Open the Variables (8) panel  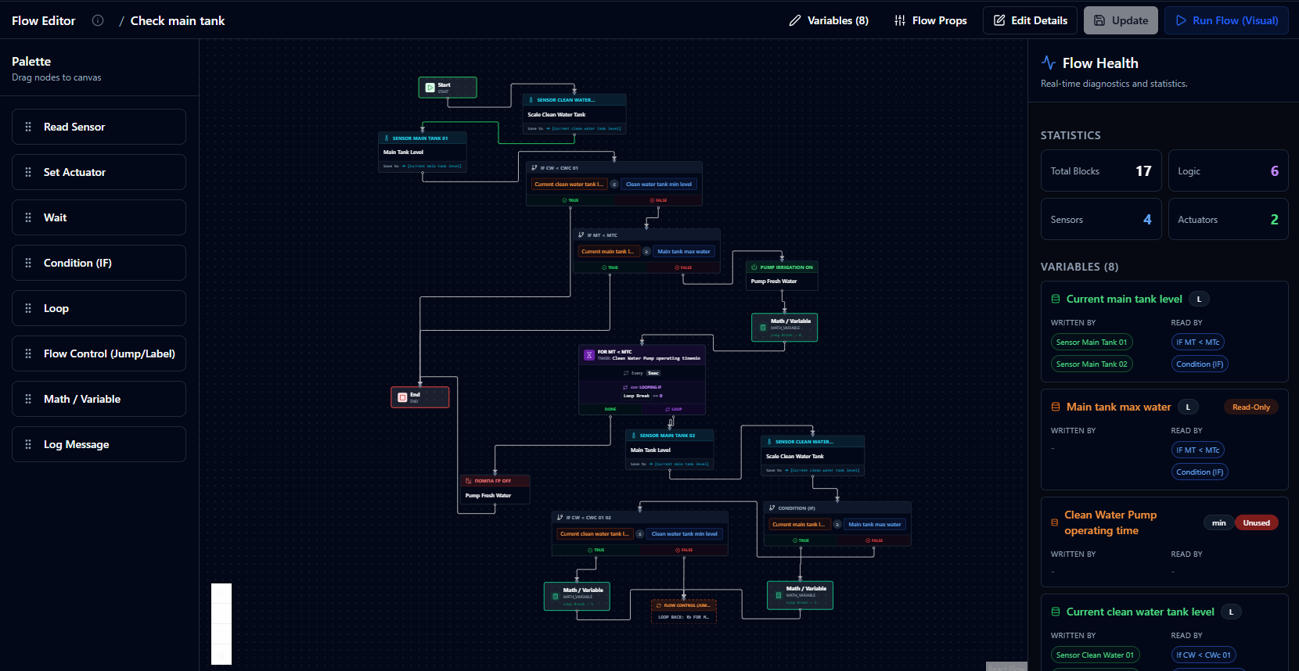tap(829, 20)
